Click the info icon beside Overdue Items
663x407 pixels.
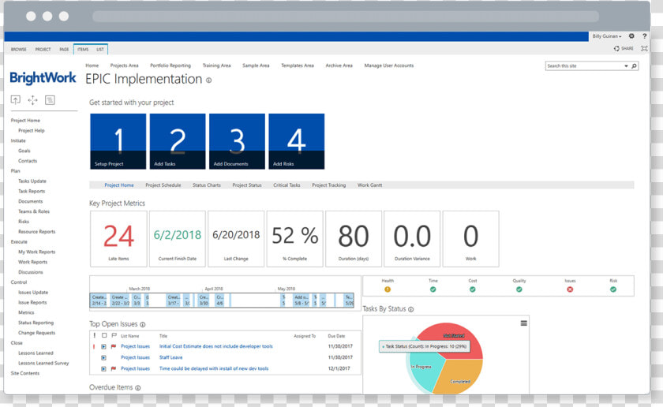tap(138, 387)
